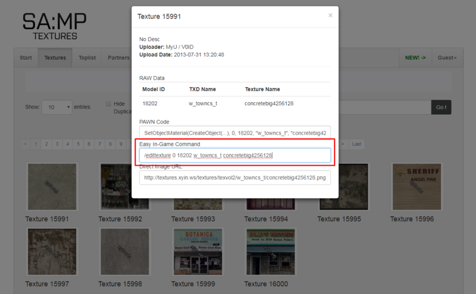Go to page 3
The height and width of the screenshot is (294, 476).
[x=57, y=144]
